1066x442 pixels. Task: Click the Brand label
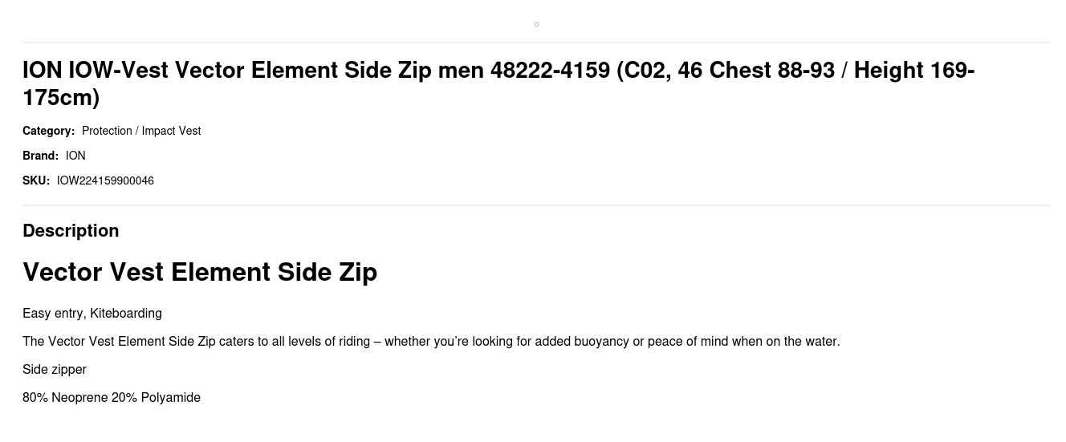click(x=40, y=156)
